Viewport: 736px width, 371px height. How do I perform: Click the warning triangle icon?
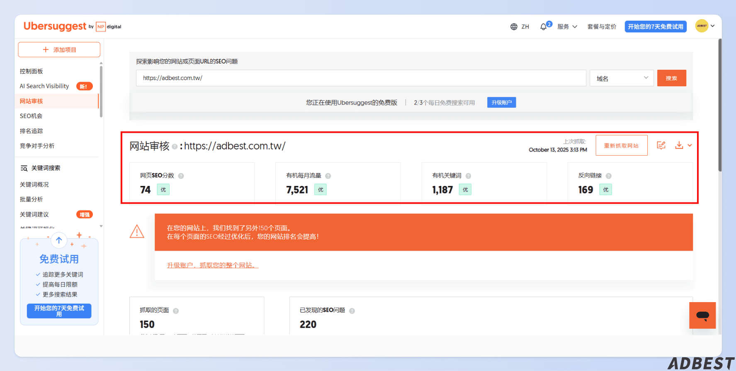pos(137,232)
